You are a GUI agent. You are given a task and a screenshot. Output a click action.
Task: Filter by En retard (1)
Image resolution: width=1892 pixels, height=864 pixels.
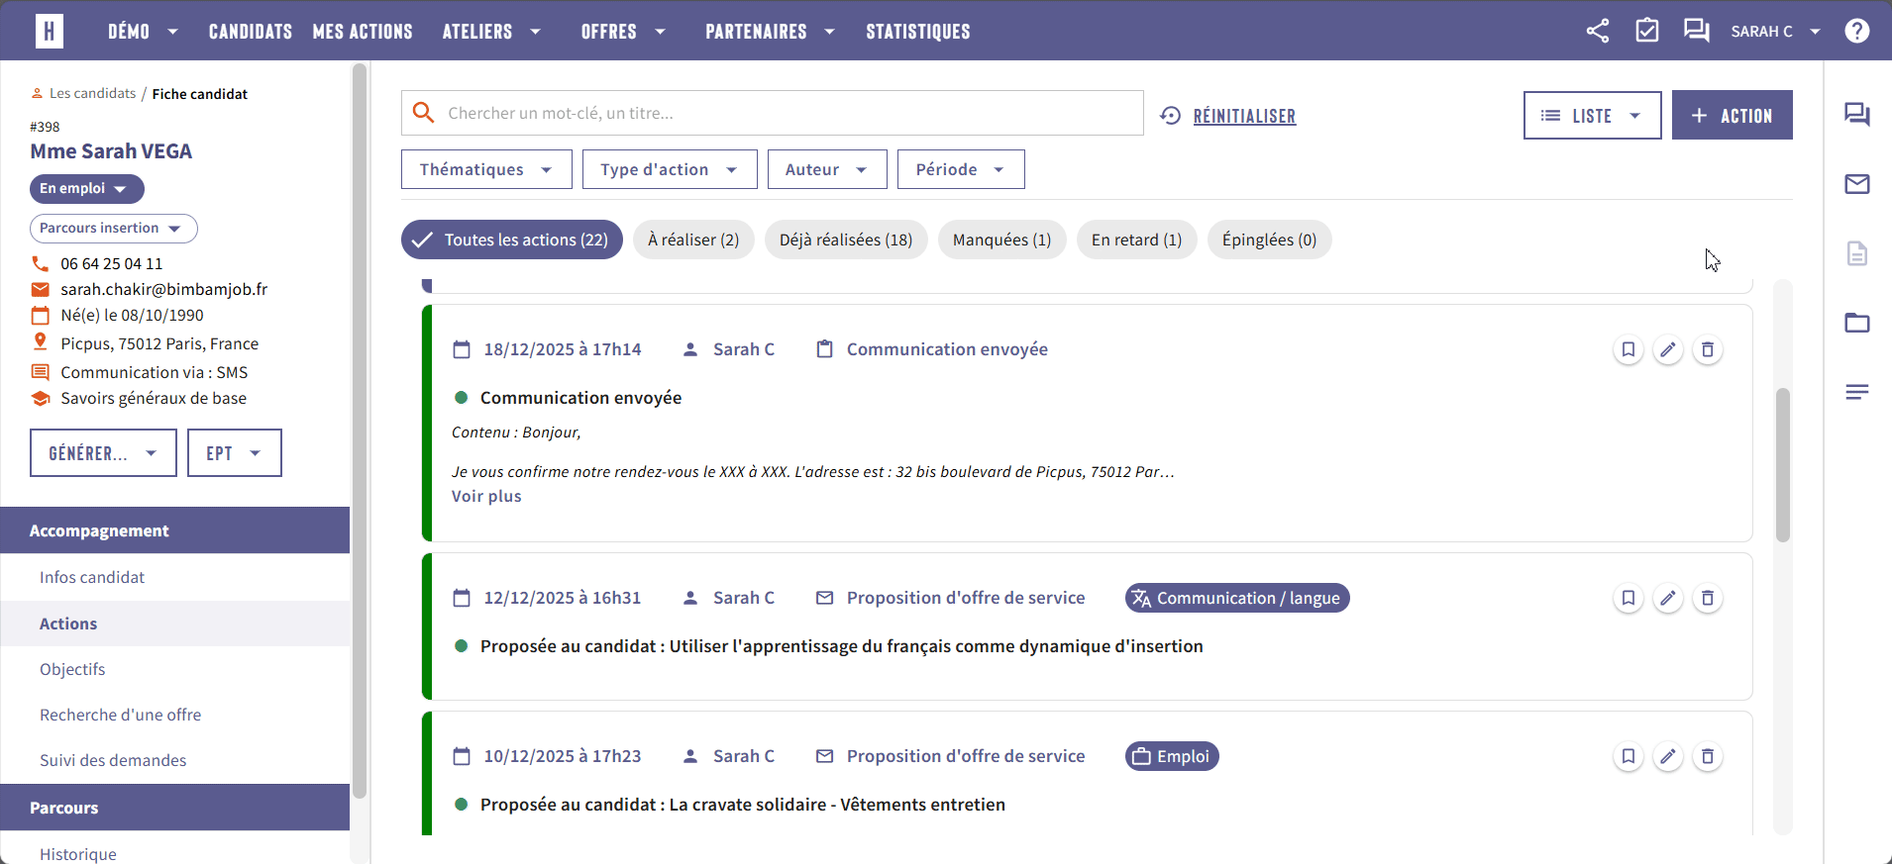coord(1137,240)
